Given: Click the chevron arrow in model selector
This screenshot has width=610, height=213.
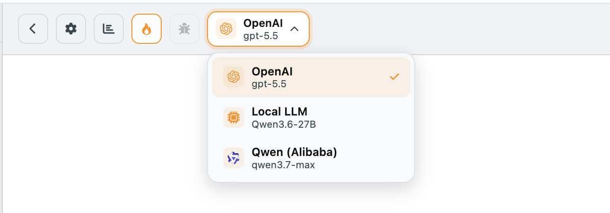Looking at the screenshot, I should click(x=294, y=29).
